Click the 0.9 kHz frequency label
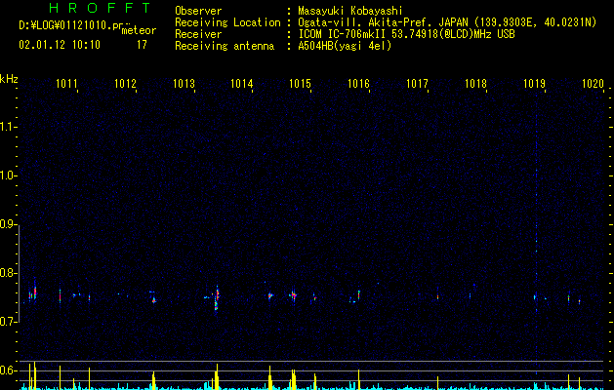Image resolution: width=614 pixels, height=390 pixels. [x=8, y=224]
